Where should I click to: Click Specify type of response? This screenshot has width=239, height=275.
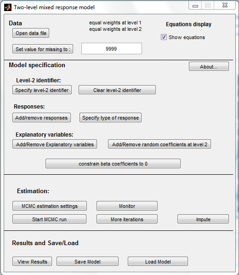(110, 118)
